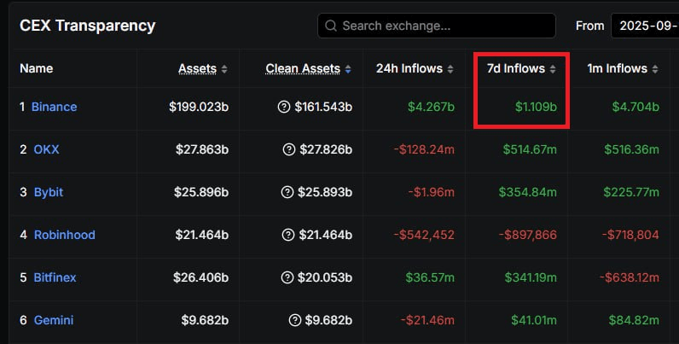Click help icon beside Binance clean assets
The width and height of the screenshot is (679, 344).
[x=284, y=108]
